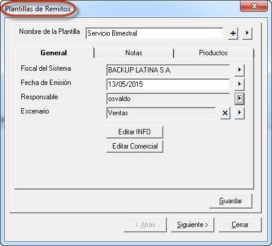Open the Fecha de Emisión date picker arrow
272x246 pixels.
coord(239,84)
